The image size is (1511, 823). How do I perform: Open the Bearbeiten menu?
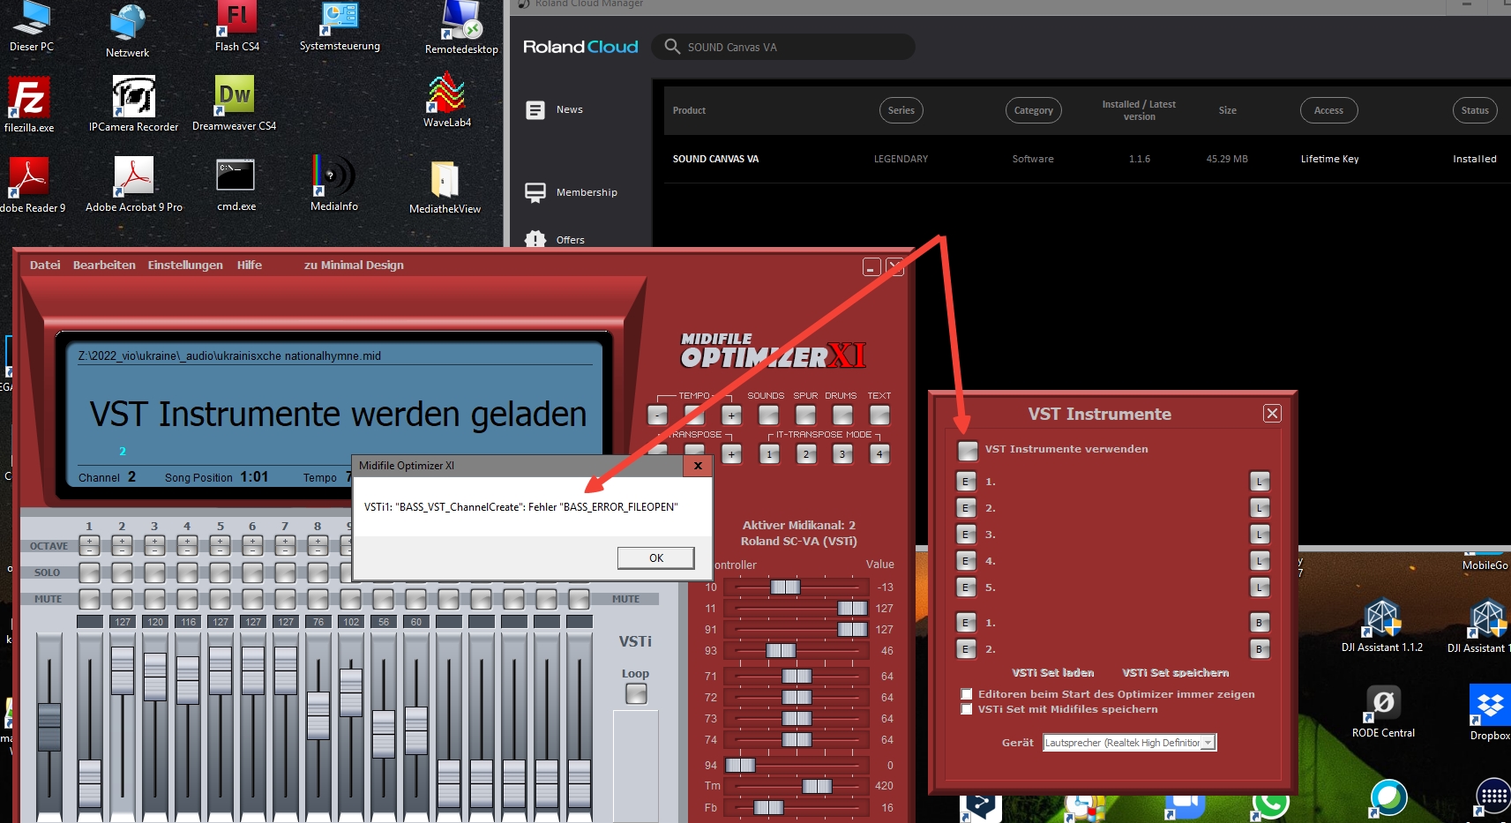(x=104, y=265)
